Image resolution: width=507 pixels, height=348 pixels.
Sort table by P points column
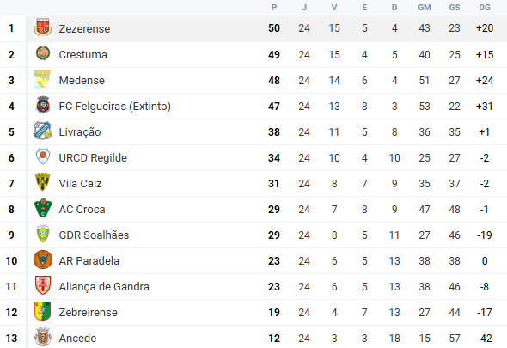click(x=274, y=8)
